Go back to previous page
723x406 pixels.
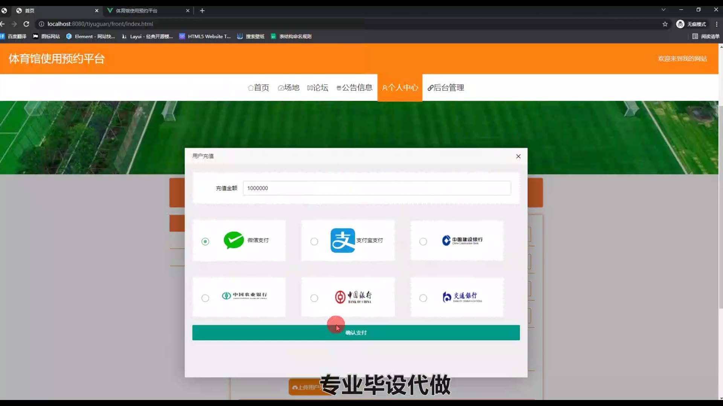tap(2, 24)
